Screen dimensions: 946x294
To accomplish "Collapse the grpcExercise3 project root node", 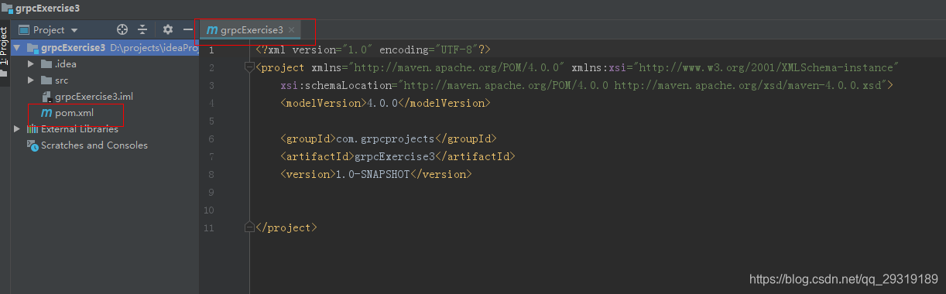I will (x=17, y=48).
